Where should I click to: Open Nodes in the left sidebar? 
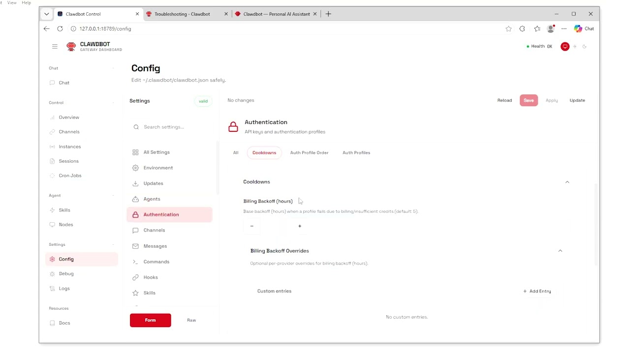click(81, 225)
